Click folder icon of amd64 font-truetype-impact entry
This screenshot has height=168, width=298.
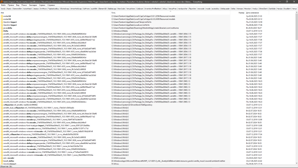click(2, 125)
